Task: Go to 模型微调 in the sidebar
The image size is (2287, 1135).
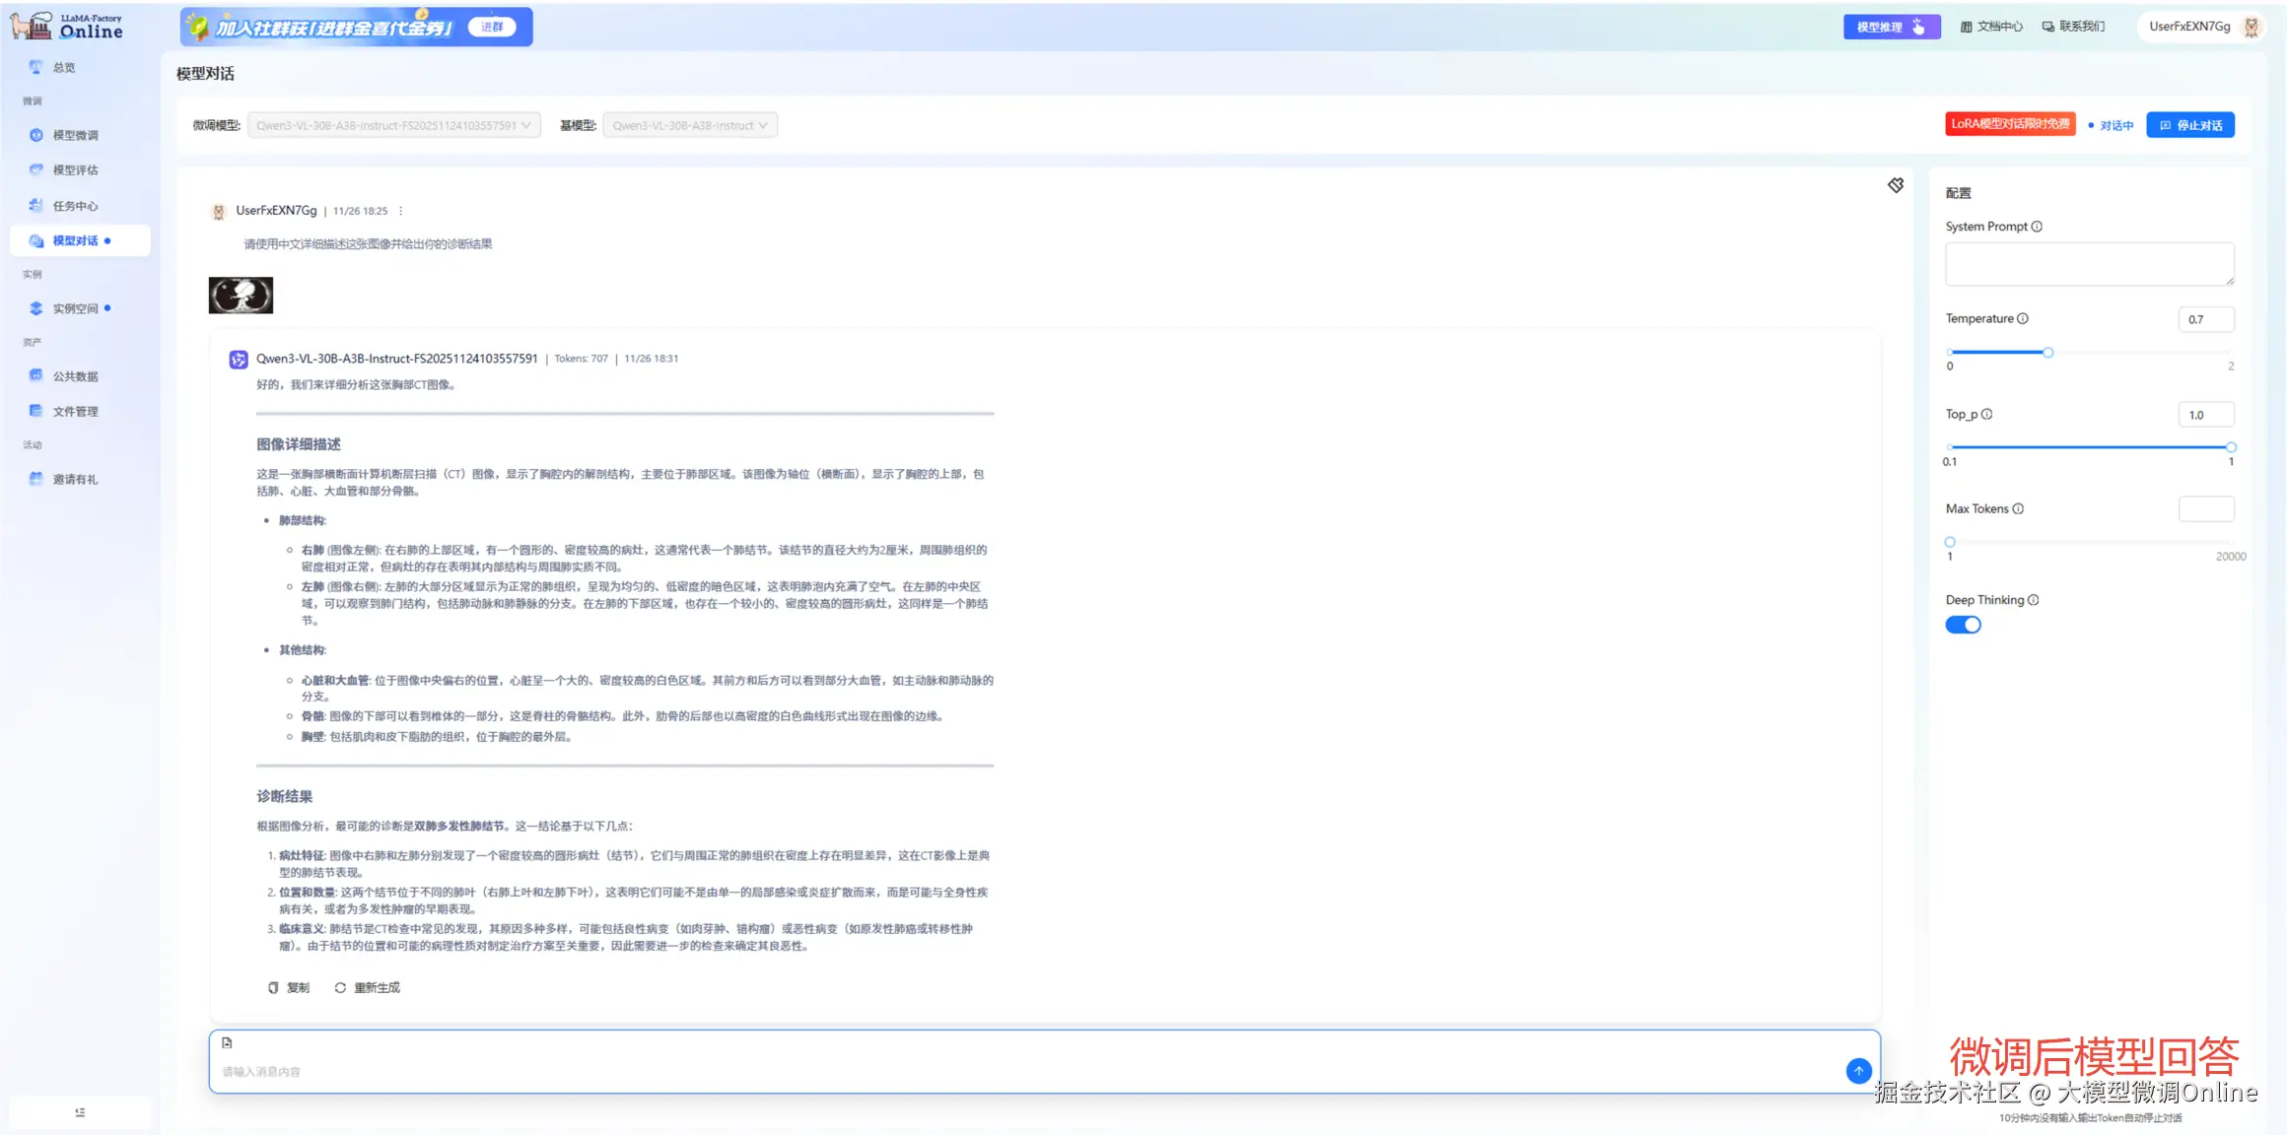Action: click(75, 135)
